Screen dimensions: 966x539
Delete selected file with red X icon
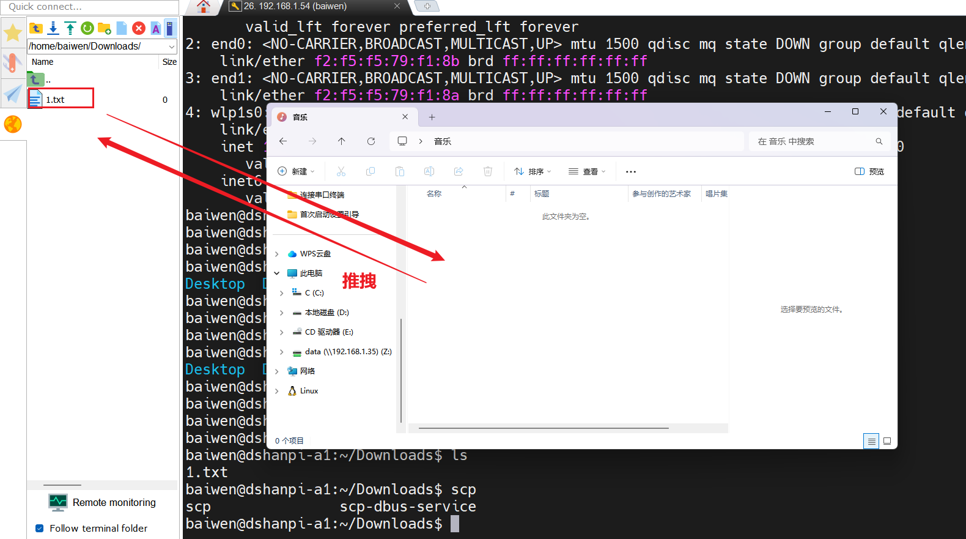[139, 28]
